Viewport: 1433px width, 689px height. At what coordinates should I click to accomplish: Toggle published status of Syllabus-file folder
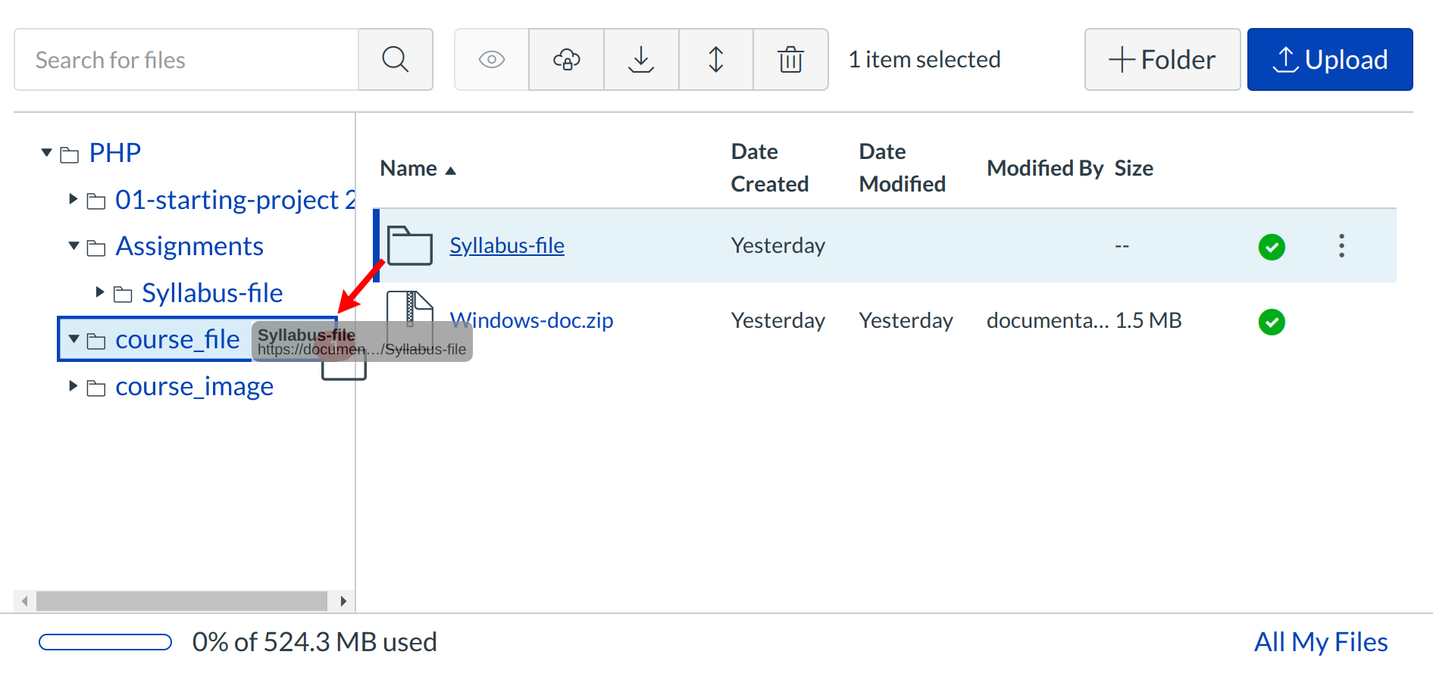click(x=1272, y=247)
